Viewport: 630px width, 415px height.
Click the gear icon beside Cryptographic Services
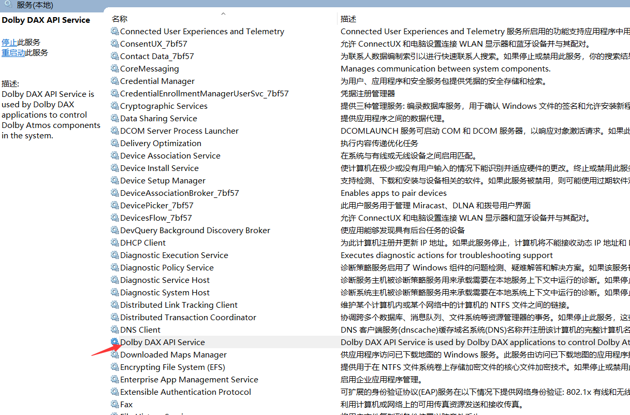[x=115, y=106]
